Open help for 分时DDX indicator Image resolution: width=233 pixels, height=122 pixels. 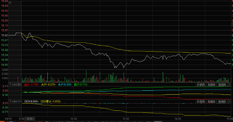(10, 102)
